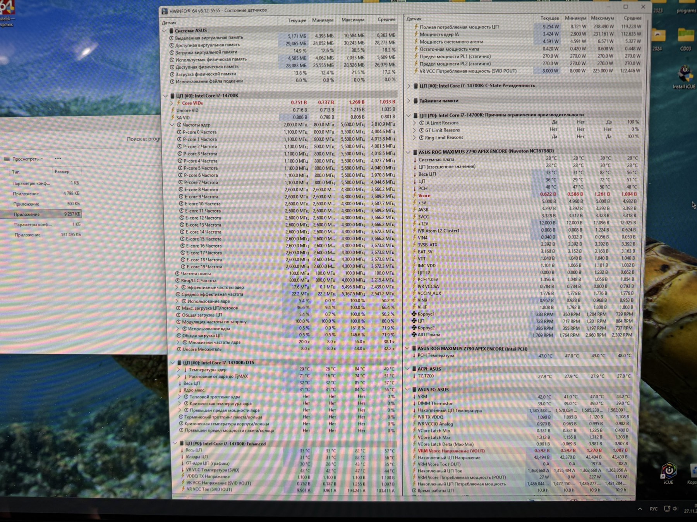Viewport: 697px width, 522px height.
Task: Click the Корпус2 fan icon
Action: pyautogui.click(x=414, y=328)
